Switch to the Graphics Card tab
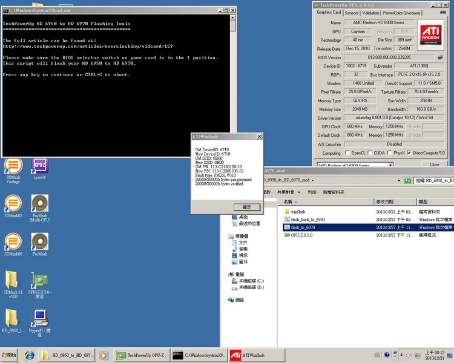This screenshot has width=454, height=363. pyautogui.click(x=329, y=12)
